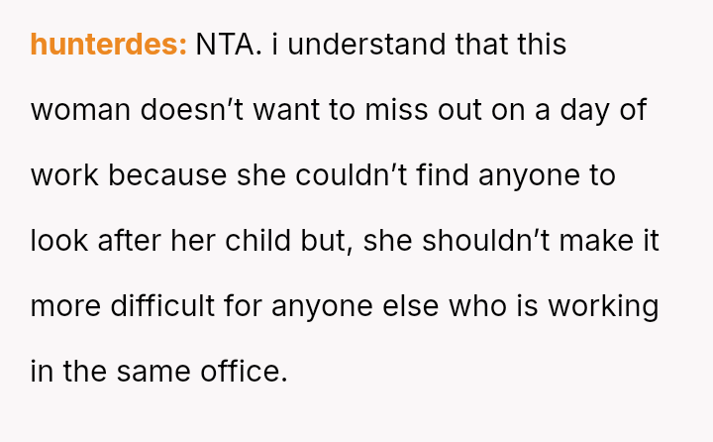
Task: Place cursor on the word "same"
Action: pos(152,372)
